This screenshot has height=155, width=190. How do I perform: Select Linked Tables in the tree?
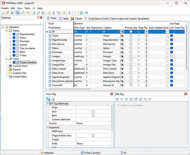[x=20, y=77]
